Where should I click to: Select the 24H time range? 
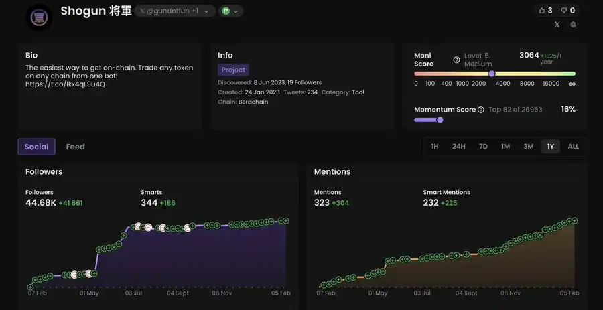pyautogui.click(x=458, y=147)
